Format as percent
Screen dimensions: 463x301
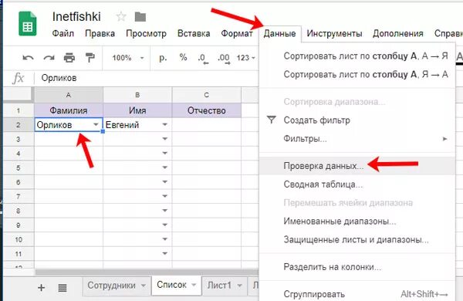pos(184,57)
